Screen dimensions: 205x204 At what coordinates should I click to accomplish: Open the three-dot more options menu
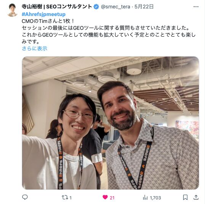point(196,7)
